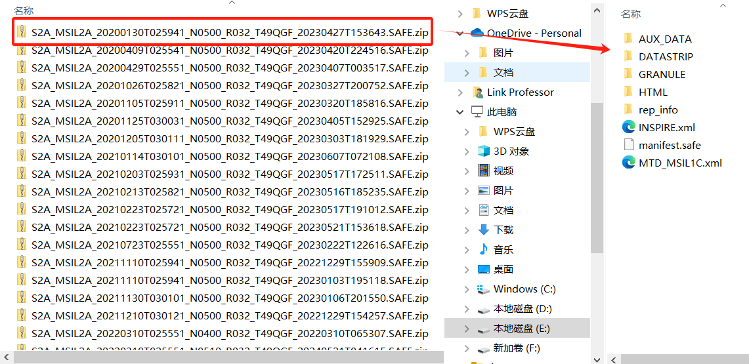Viewport: 749px width, 364px height.
Task: Open the 桌面 desktop item in tree
Action: pyautogui.click(x=503, y=270)
